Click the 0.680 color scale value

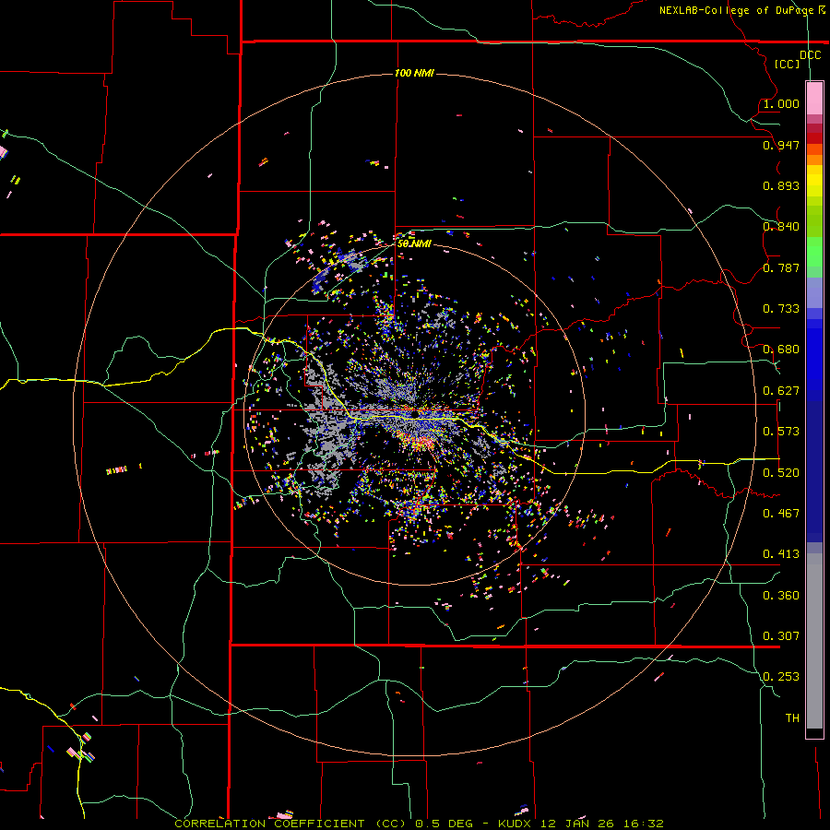click(x=781, y=350)
